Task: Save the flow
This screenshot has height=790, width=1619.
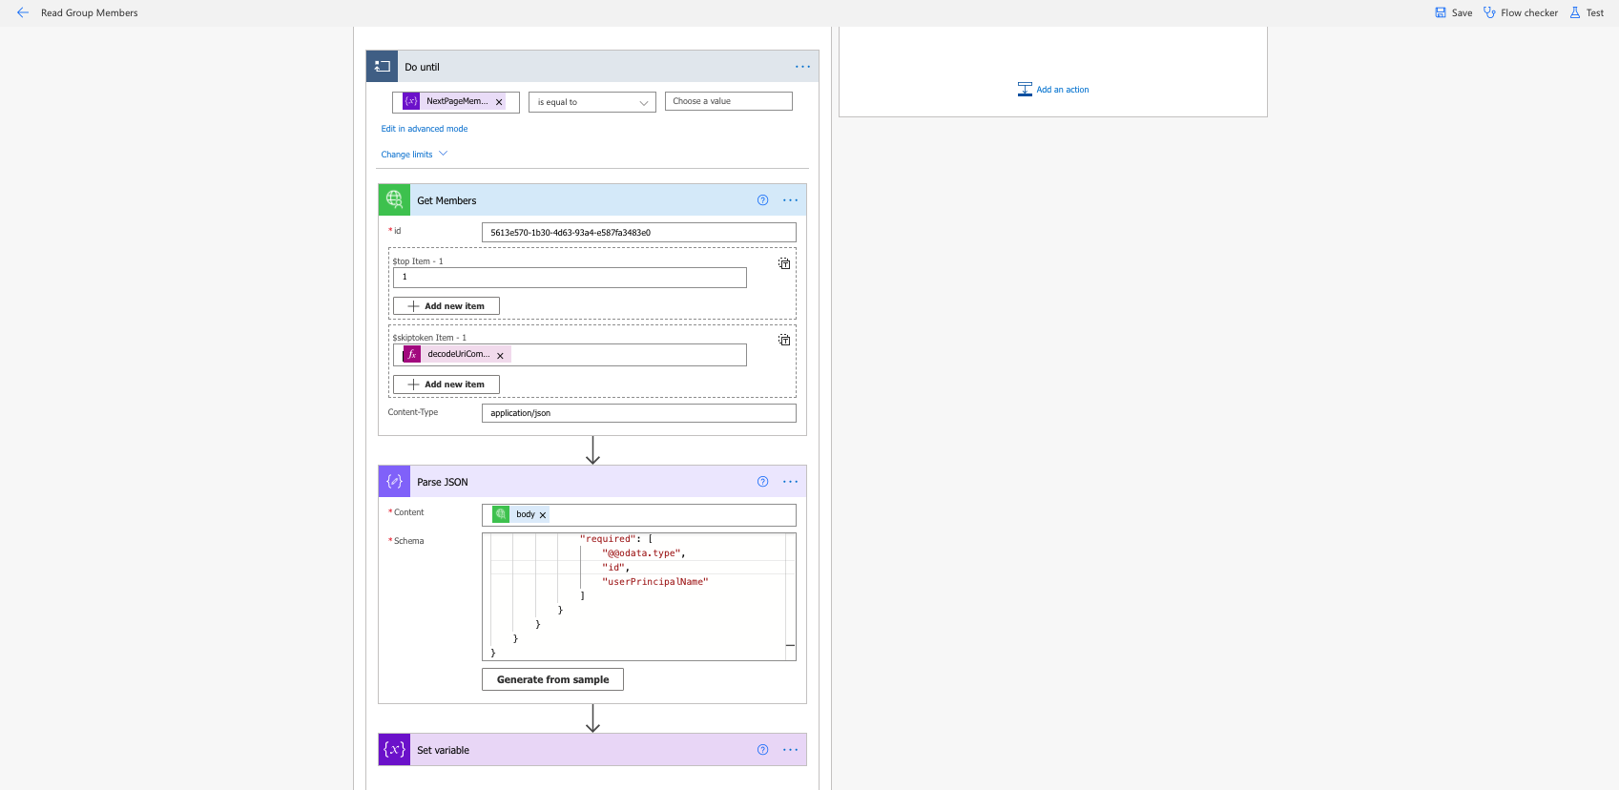Action: click(1453, 12)
